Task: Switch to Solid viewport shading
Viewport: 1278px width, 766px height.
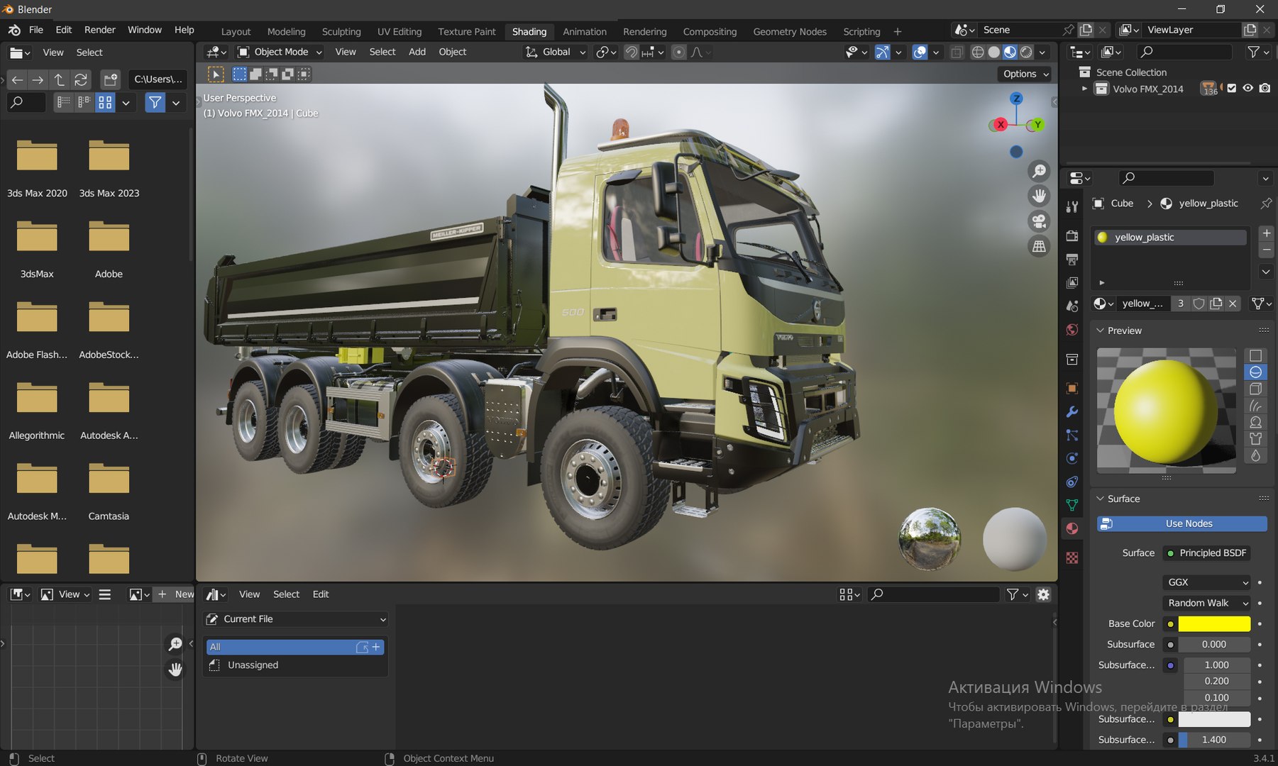Action: point(993,52)
